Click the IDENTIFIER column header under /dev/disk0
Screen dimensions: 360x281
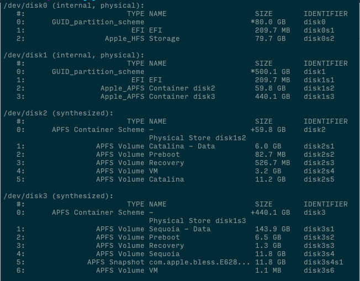pos(326,14)
